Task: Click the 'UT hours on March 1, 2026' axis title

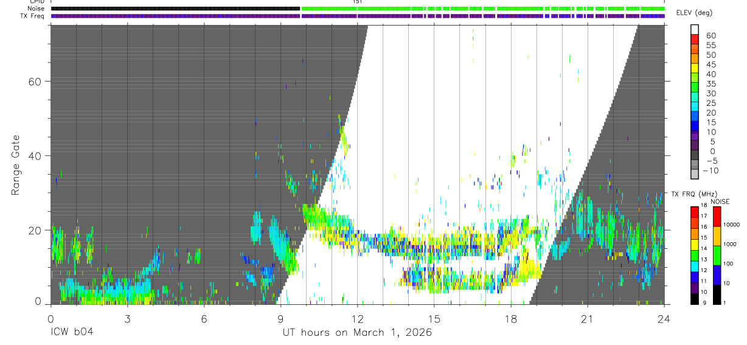Action: 357,333
